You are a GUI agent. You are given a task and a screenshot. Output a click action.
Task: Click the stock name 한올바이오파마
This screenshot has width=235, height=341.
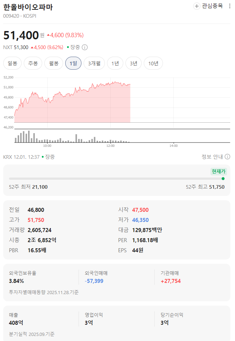click(28, 7)
